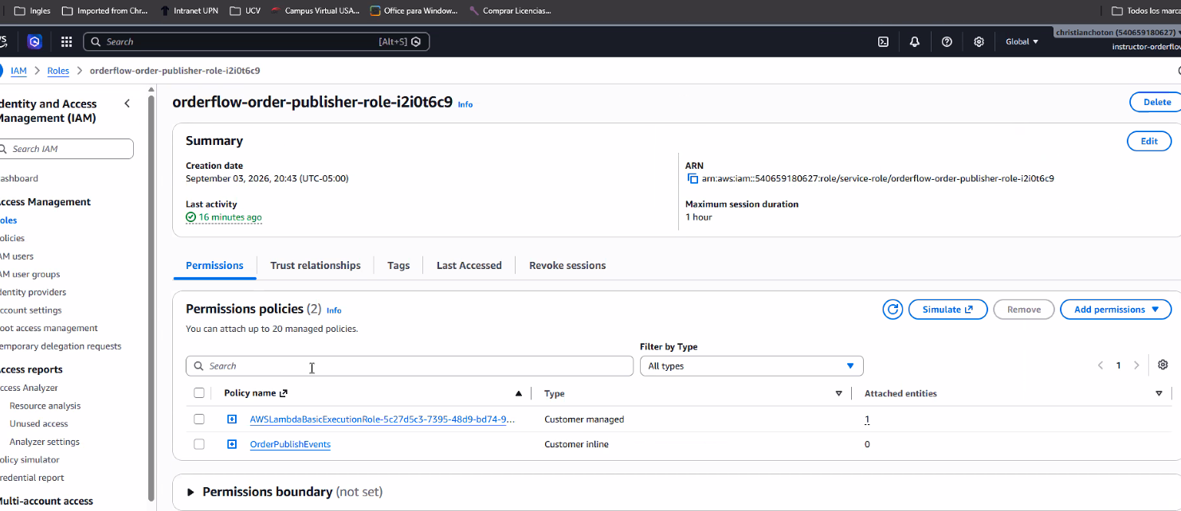This screenshot has width=1181, height=511.
Task: Open the Global region selector
Action: pos(1022,41)
